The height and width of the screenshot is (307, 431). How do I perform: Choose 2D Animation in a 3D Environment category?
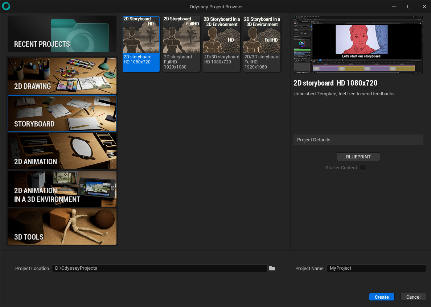pyautogui.click(x=62, y=188)
